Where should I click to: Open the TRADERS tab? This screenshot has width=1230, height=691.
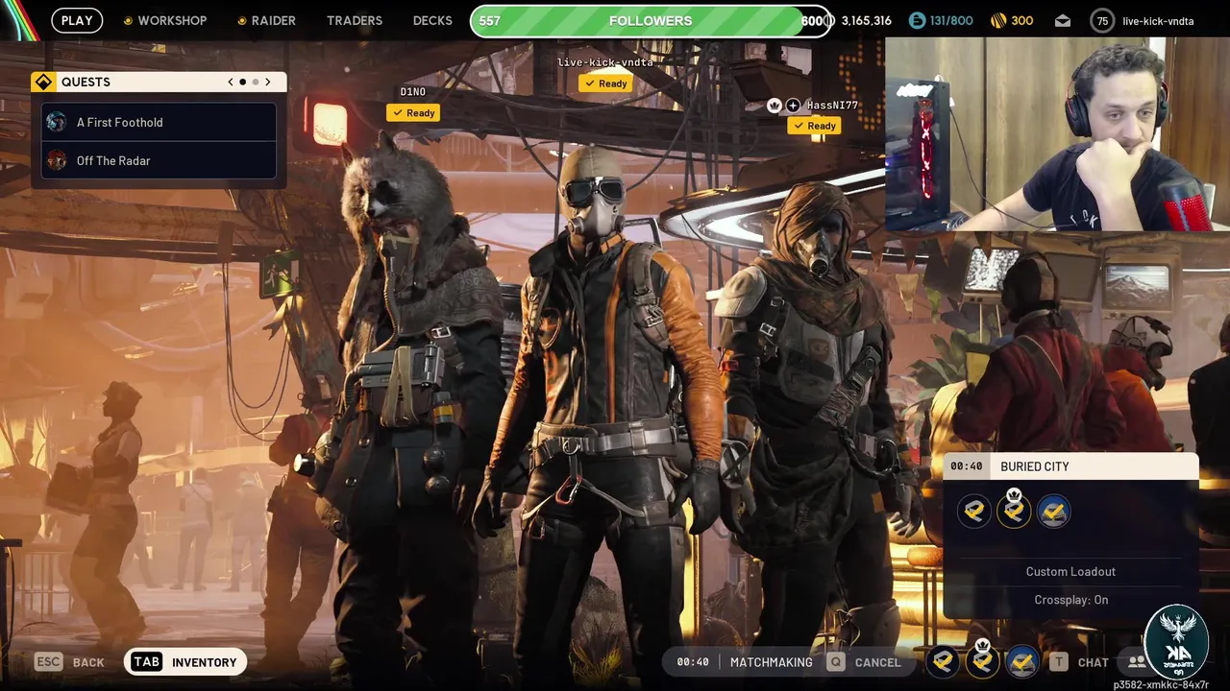[354, 20]
